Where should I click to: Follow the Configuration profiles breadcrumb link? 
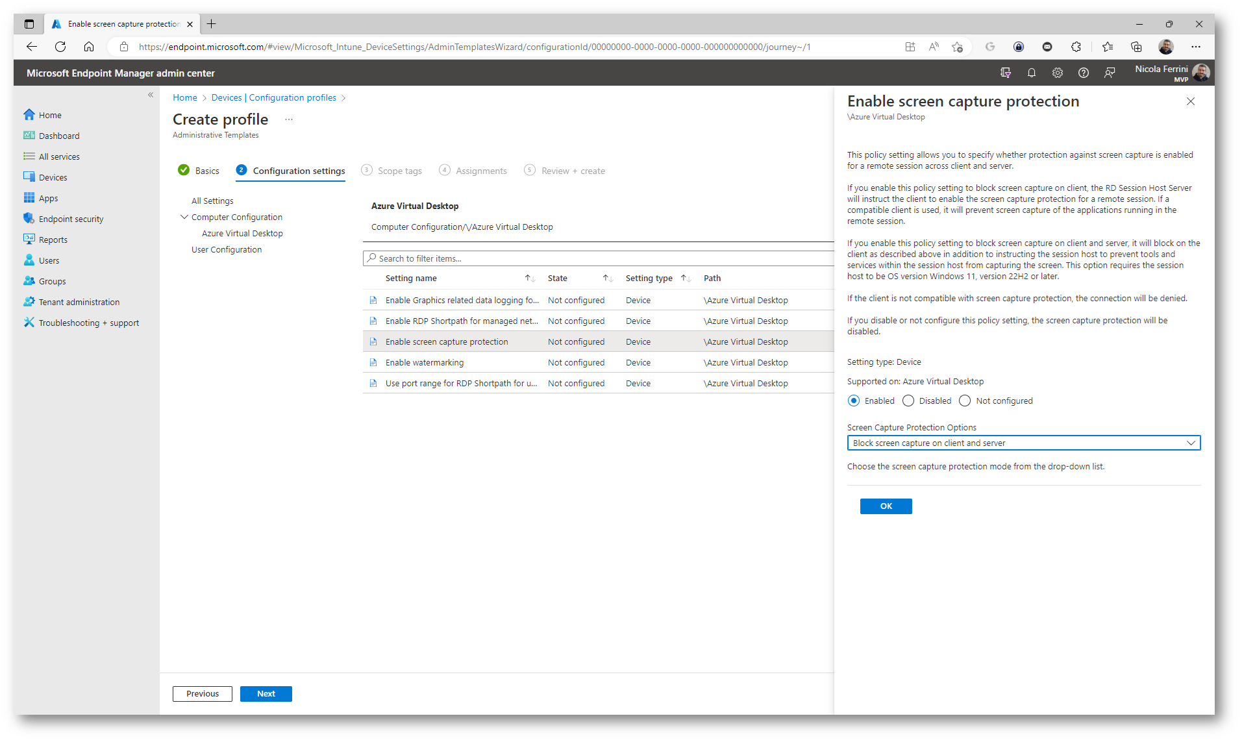tap(293, 97)
